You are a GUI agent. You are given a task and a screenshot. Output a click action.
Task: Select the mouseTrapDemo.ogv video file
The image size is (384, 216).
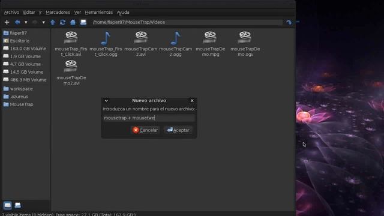(245, 44)
